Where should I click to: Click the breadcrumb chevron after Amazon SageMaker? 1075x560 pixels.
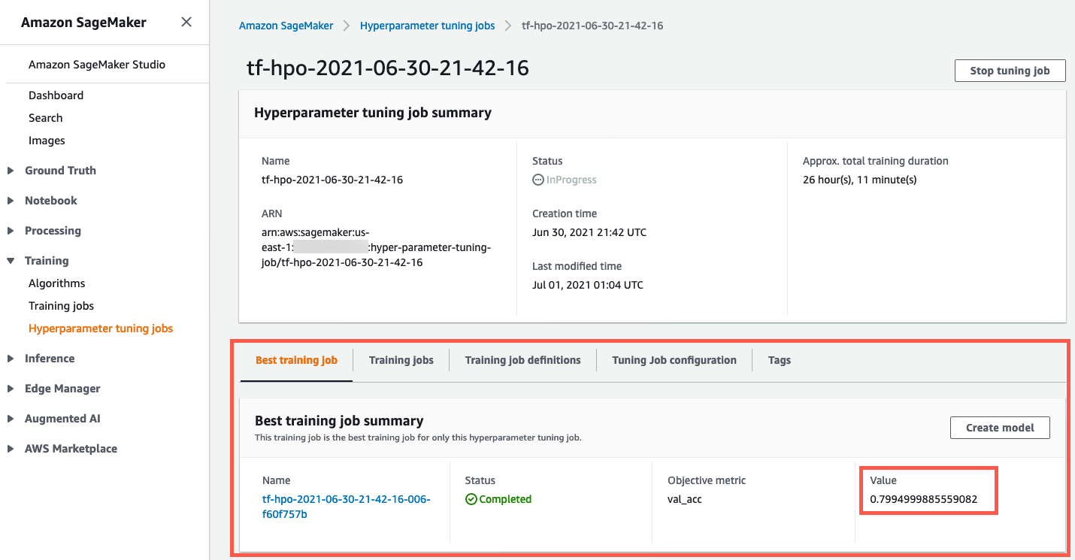tap(347, 26)
